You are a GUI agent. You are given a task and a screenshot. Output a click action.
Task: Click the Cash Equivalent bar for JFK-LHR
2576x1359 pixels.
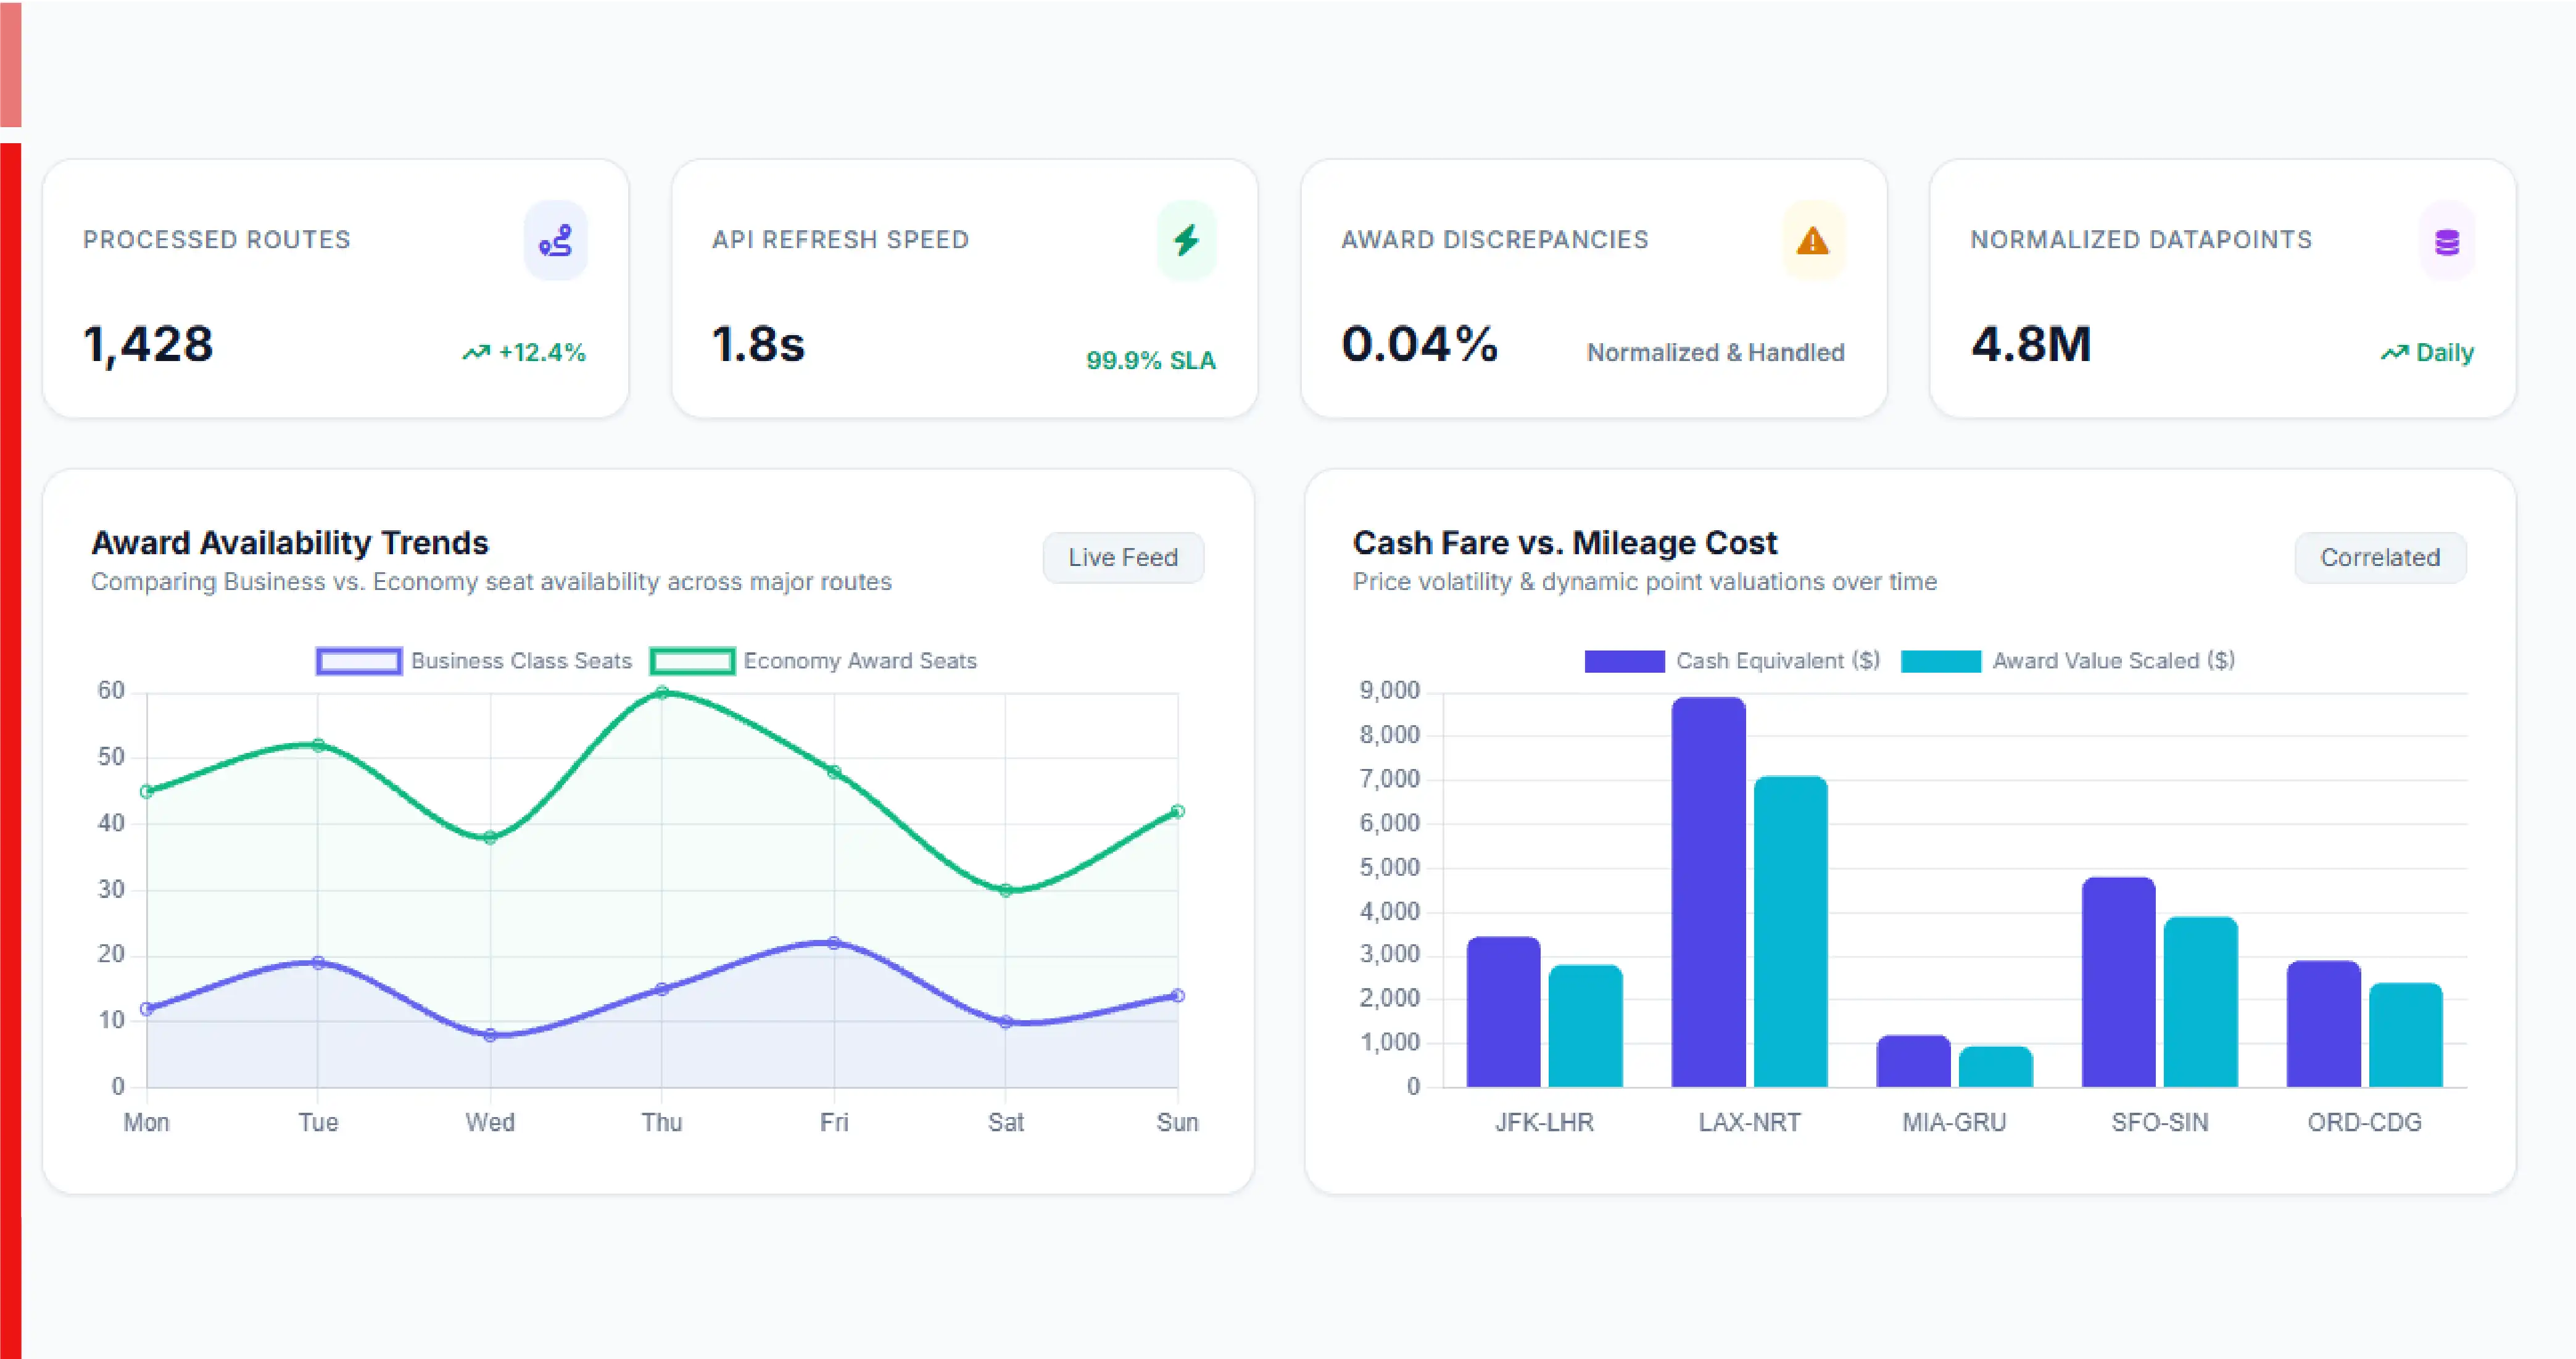click(x=1503, y=1012)
